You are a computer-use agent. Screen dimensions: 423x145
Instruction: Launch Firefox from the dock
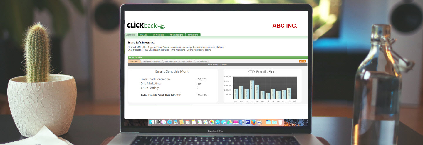coord(254,122)
